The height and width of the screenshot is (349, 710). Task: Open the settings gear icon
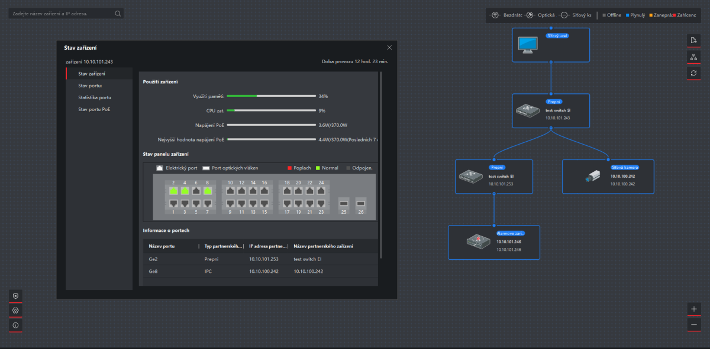pos(15,311)
